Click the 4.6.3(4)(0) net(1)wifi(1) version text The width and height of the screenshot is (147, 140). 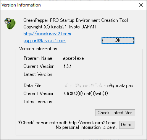click(86, 94)
